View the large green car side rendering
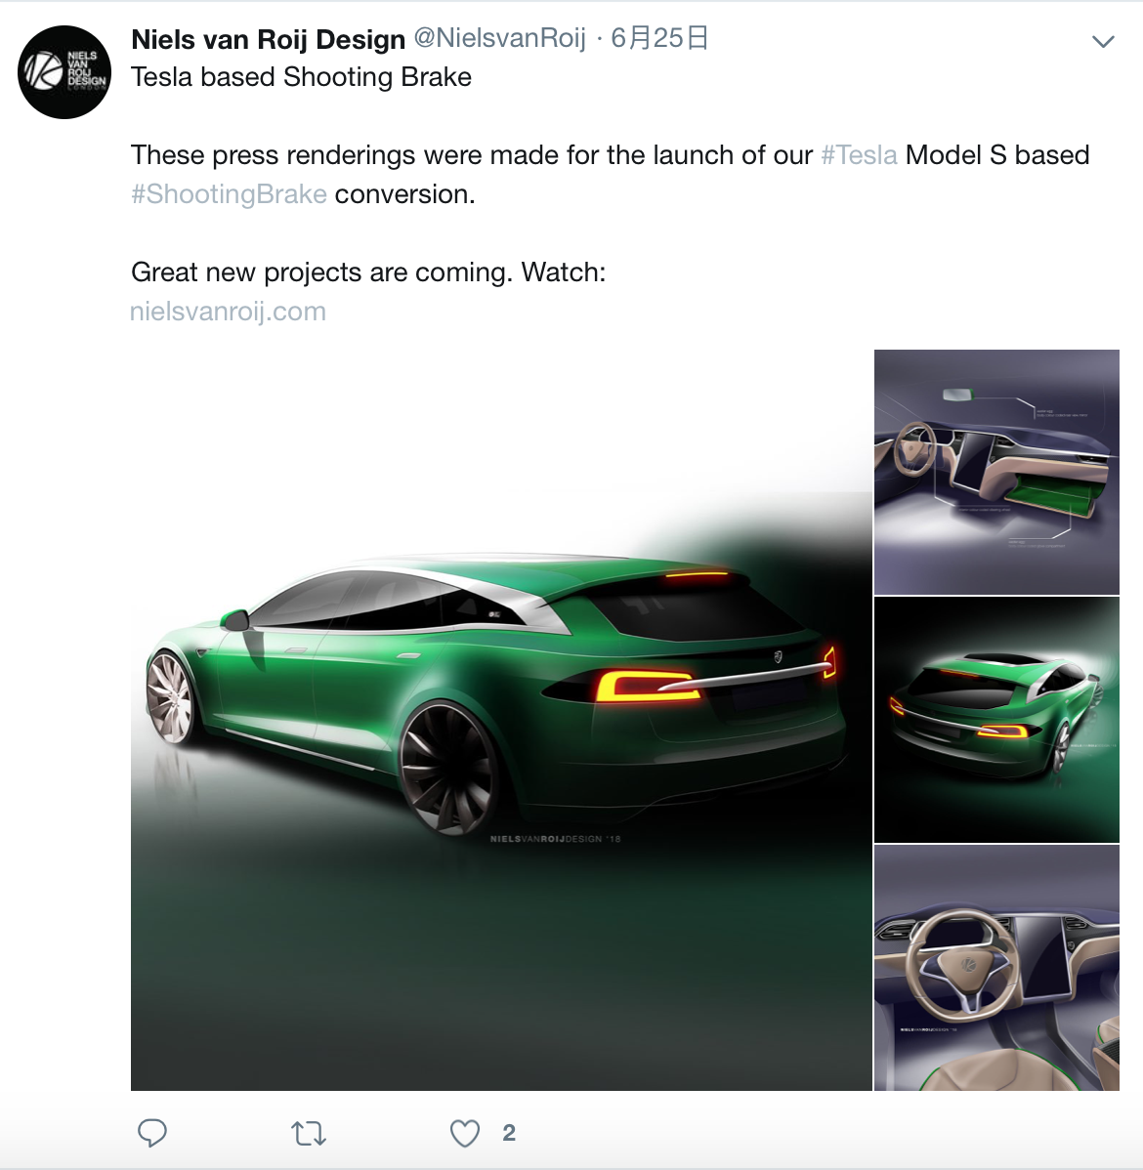The width and height of the screenshot is (1143, 1170). point(501,720)
